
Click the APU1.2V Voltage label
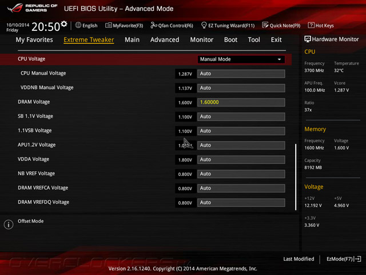pyautogui.click(x=37, y=145)
